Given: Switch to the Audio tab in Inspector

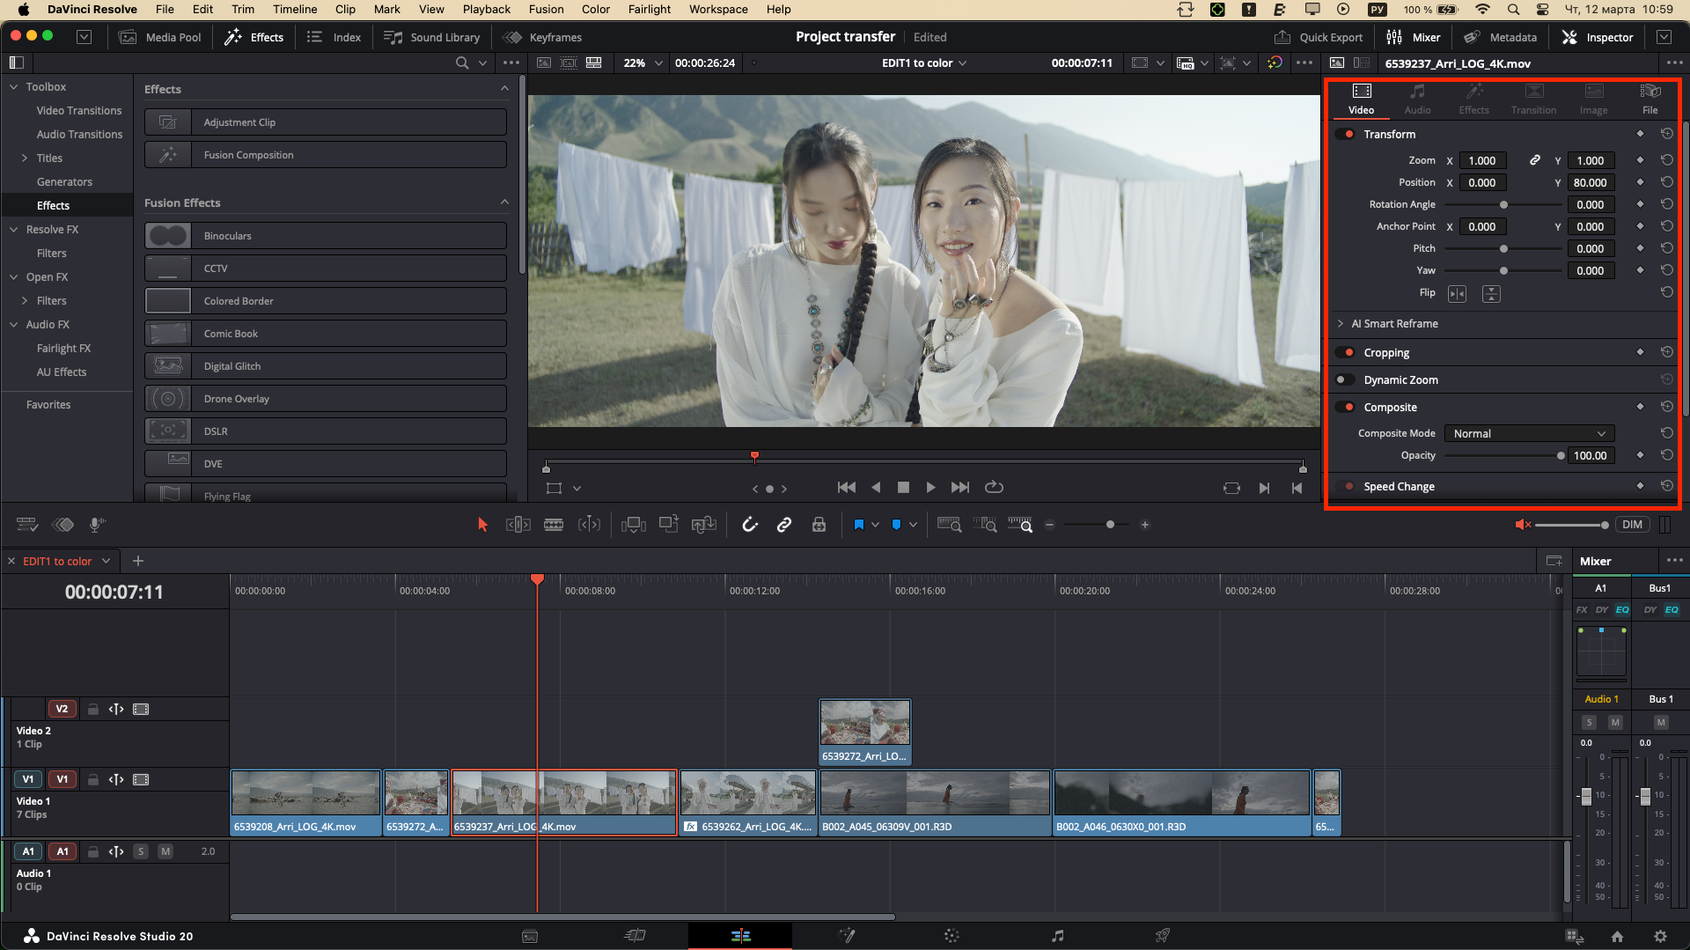Looking at the screenshot, I should (x=1417, y=99).
